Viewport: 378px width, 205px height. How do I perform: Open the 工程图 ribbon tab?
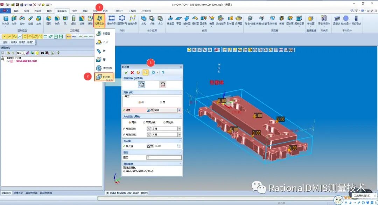click(132, 11)
